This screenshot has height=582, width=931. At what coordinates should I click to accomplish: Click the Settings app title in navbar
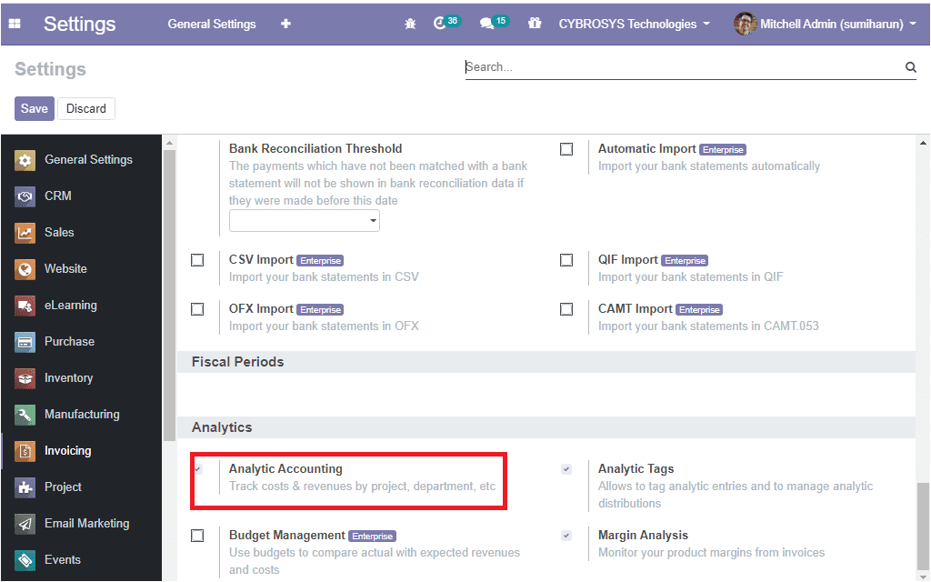[x=80, y=24]
